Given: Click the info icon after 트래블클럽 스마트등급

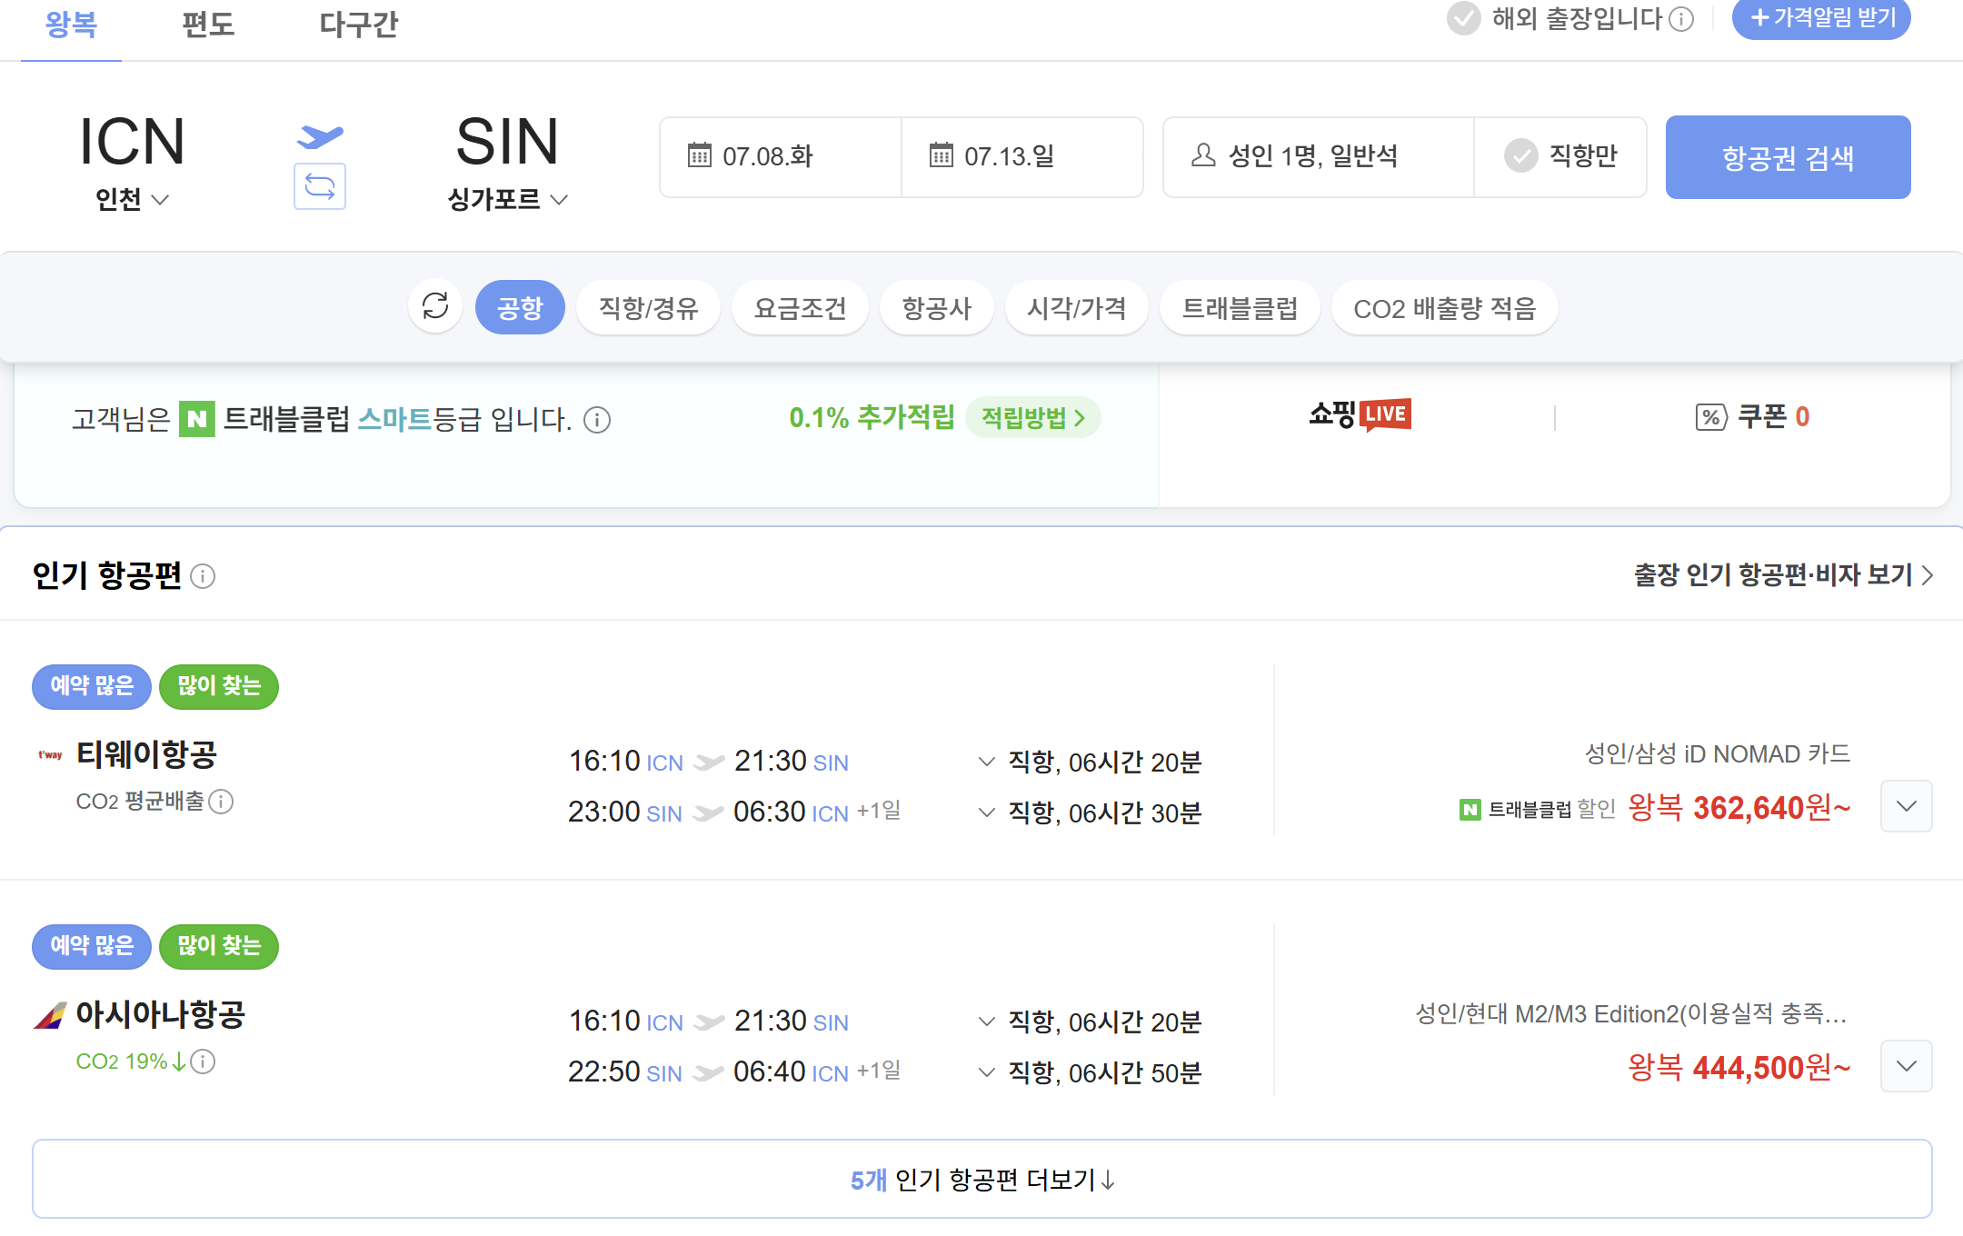Looking at the screenshot, I should (597, 420).
